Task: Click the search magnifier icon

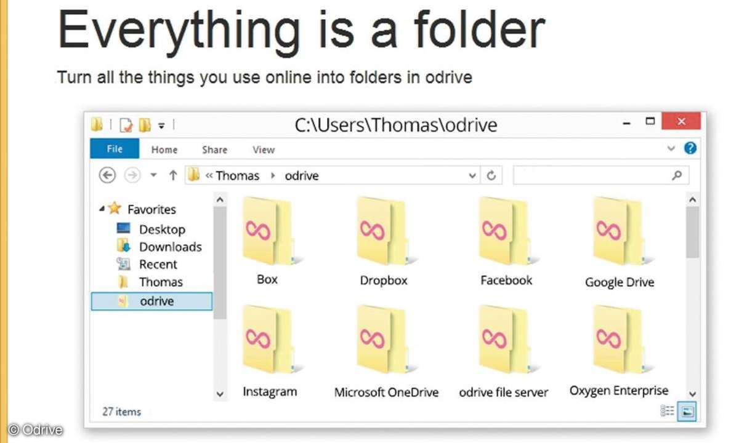Action: (677, 175)
